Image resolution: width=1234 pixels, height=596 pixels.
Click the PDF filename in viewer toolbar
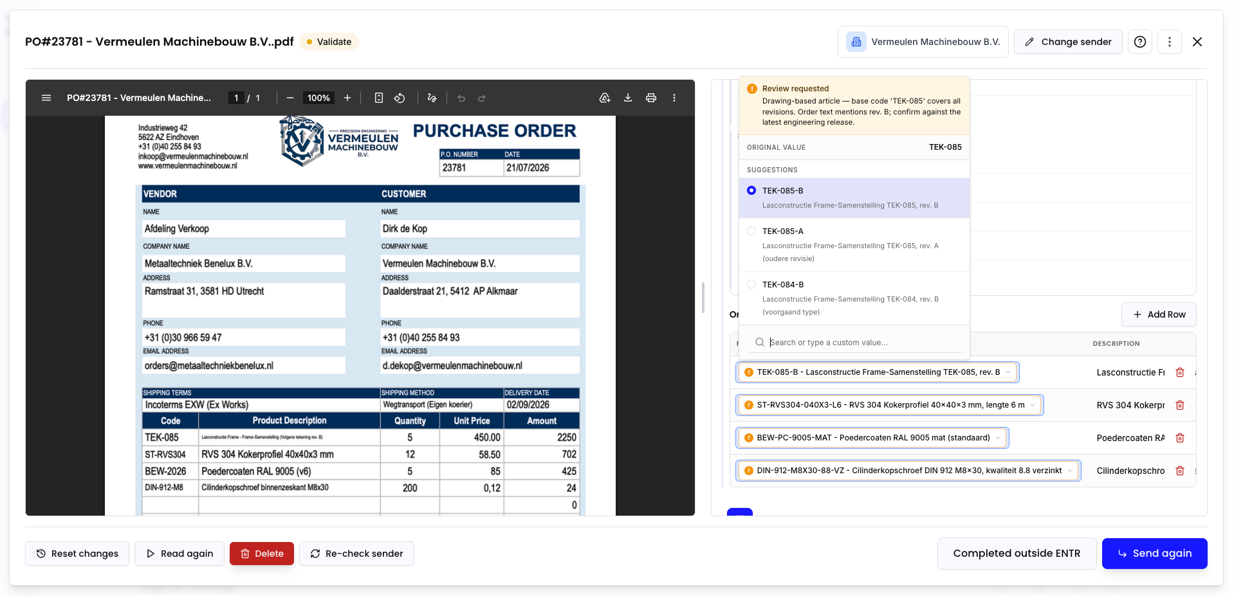139,98
